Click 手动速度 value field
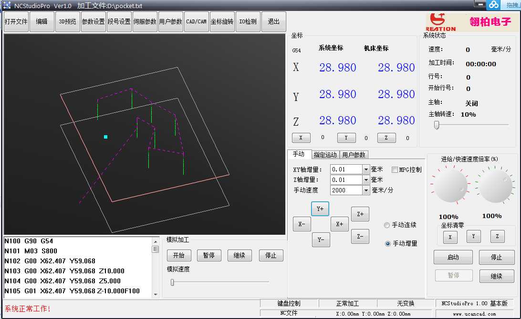This screenshot has height=319, width=521. 346,190
